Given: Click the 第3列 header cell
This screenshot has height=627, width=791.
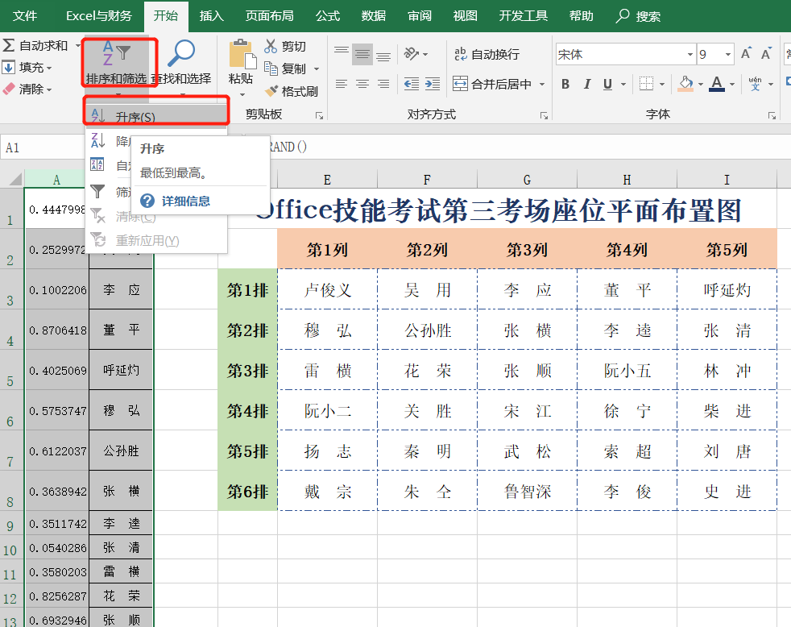Looking at the screenshot, I should pos(527,249).
